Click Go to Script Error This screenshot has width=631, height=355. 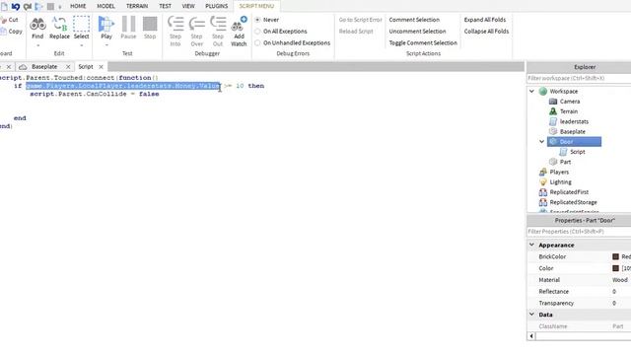360,20
